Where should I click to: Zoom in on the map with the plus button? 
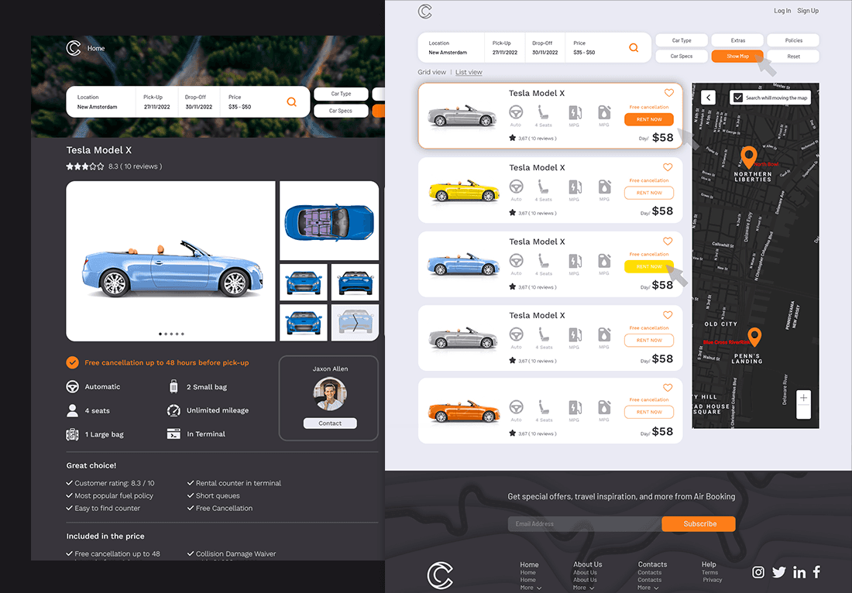pyautogui.click(x=804, y=397)
